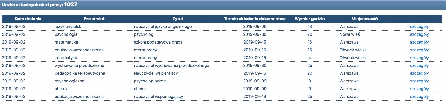Click the Miejscowość column header
446x105 pixels.
pos(364,19)
